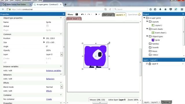
Task: Open the Sparckman user account
Action: click(x=134, y=14)
